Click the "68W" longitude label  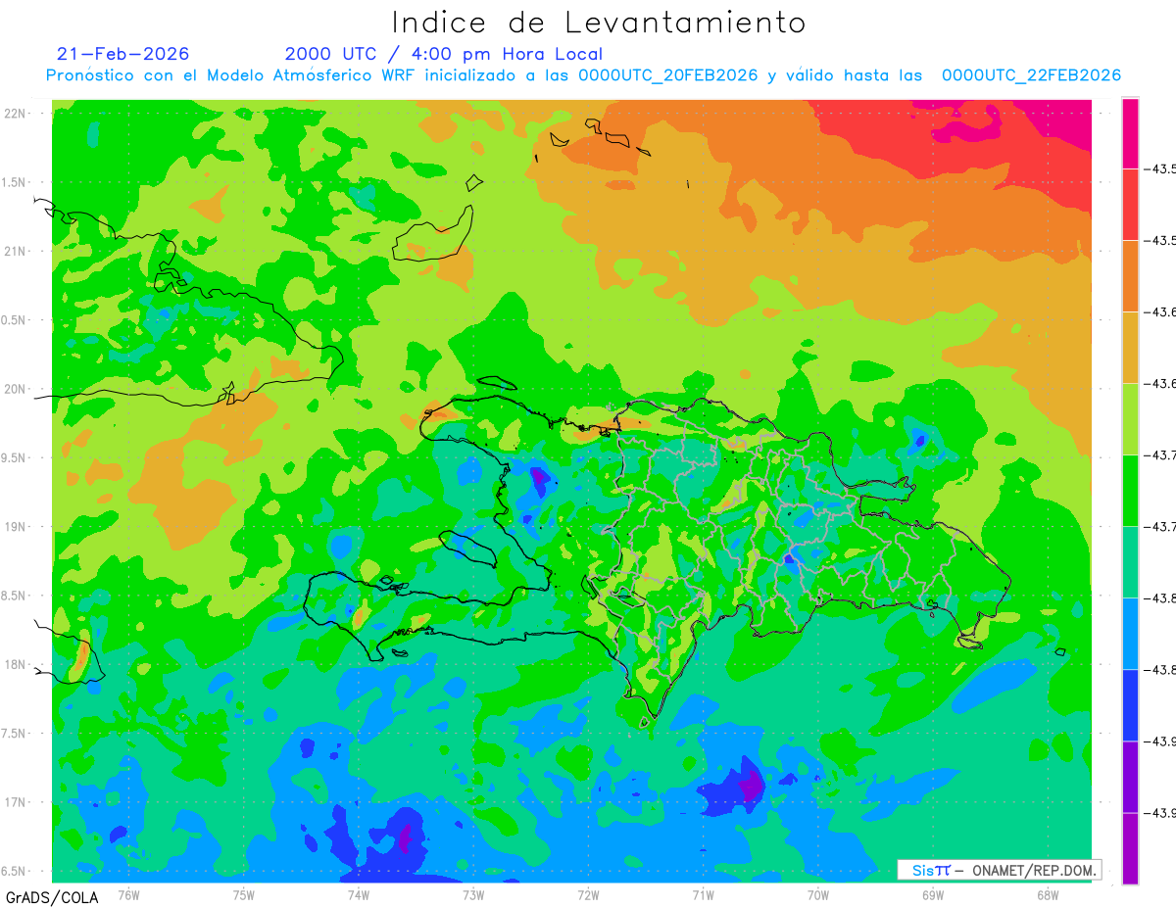coord(1047,895)
